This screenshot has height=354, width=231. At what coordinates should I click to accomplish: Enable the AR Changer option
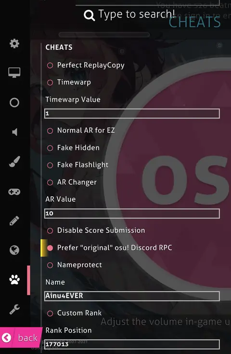pos(72,182)
